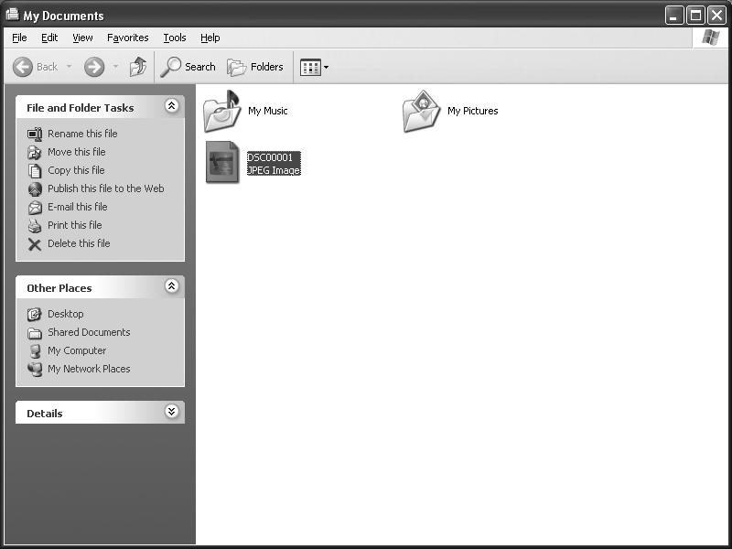Click Publish this file to the Web
The width and height of the screenshot is (732, 549).
(106, 188)
